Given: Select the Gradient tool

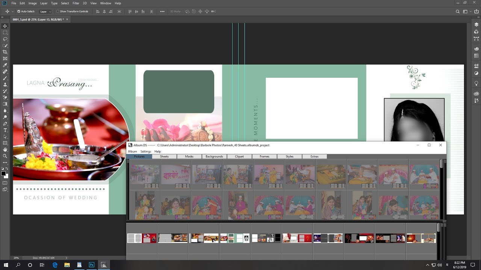Looking at the screenshot, I should [x=5, y=104].
